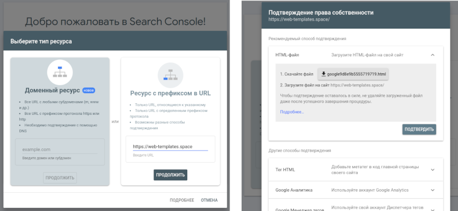The image size is (458, 211).
Task: Expand the Google Менеджер тегов option
Action: 432,207
